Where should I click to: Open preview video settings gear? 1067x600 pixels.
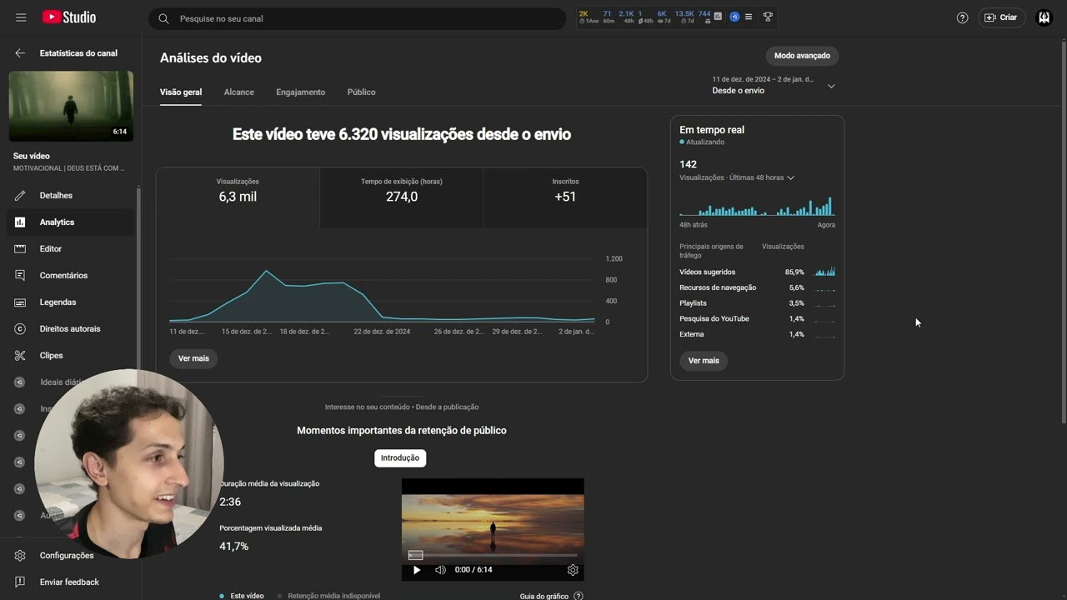[573, 570]
